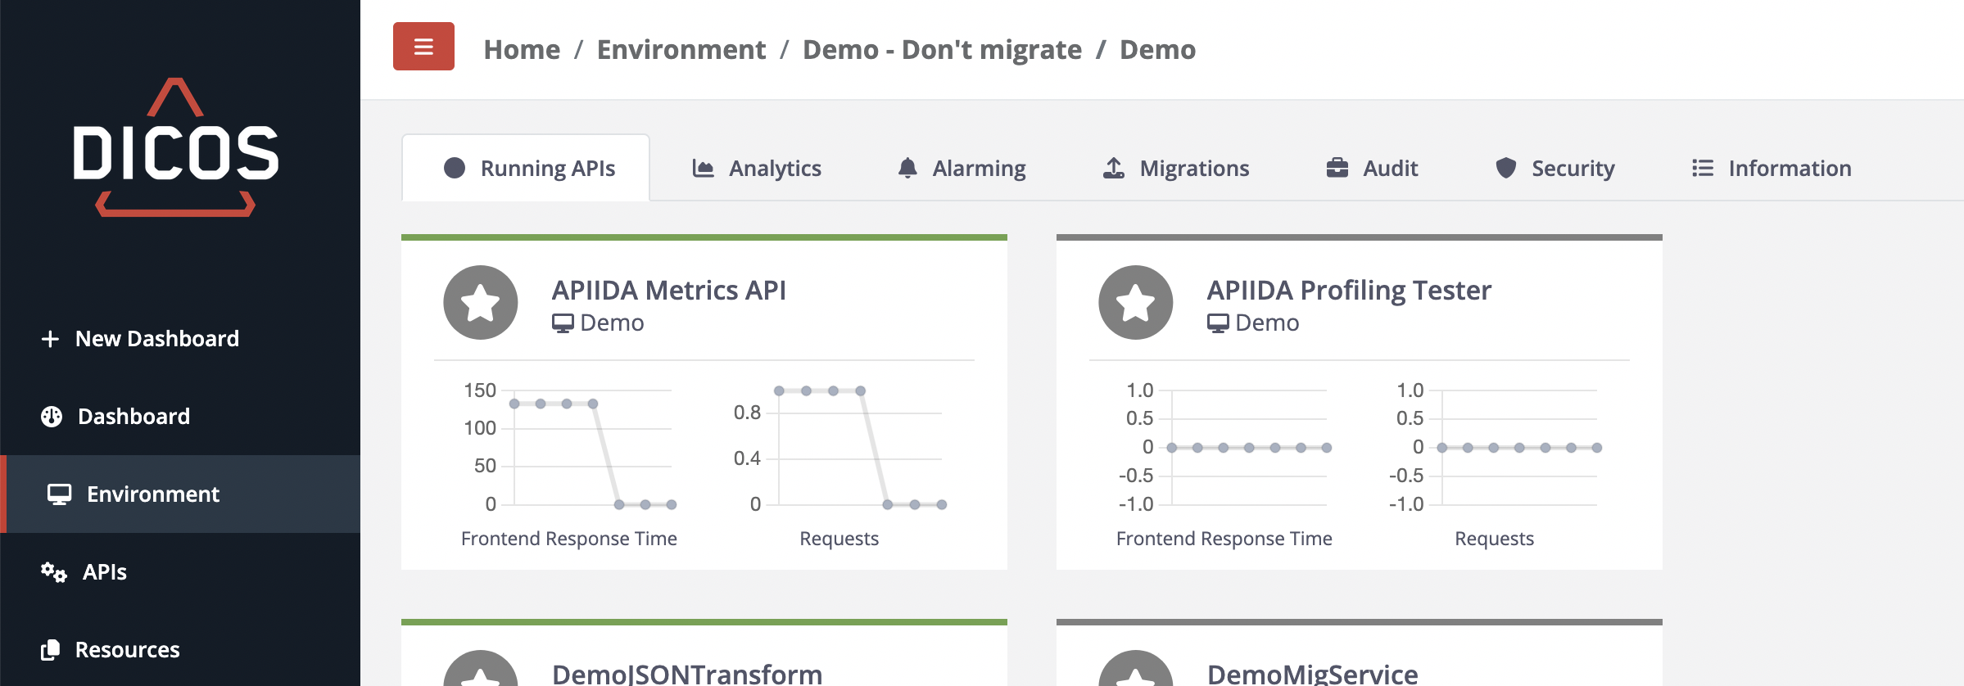Open the Information tab
This screenshot has width=1964, height=686.
1771,169
